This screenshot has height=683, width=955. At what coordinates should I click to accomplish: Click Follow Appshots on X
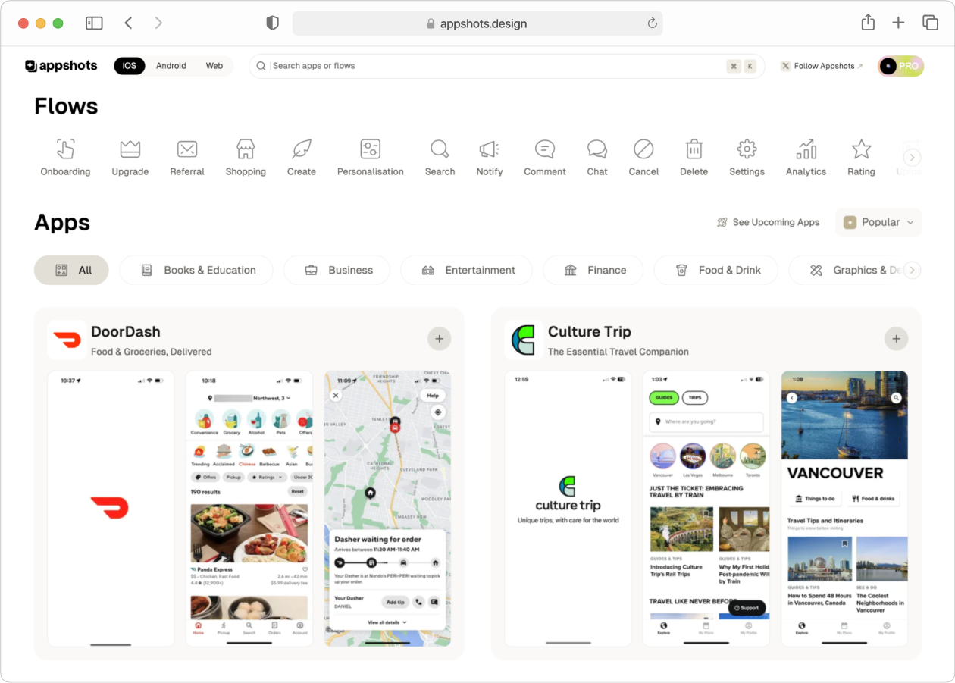(x=822, y=66)
